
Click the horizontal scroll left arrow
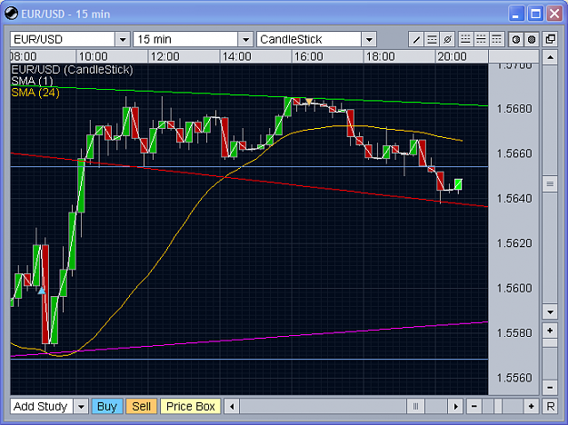[232, 407]
